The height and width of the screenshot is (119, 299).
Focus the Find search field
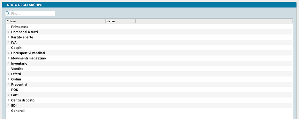click(x=32, y=13)
